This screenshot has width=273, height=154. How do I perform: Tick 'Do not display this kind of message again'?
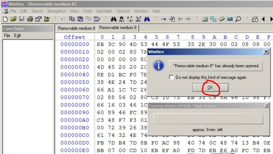pyautogui.click(x=172, y=77)
